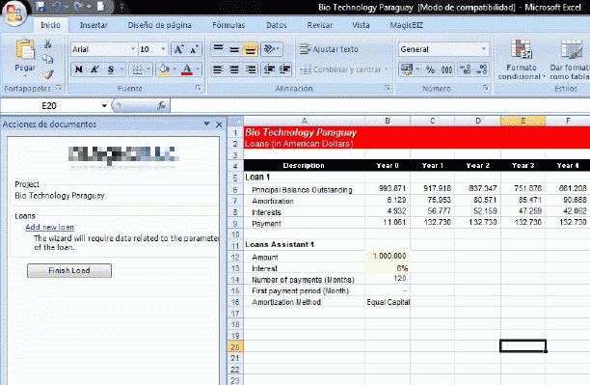Open the font color dropdown arrow
This screenshot has width=590, height=385.
click(198, 69)
